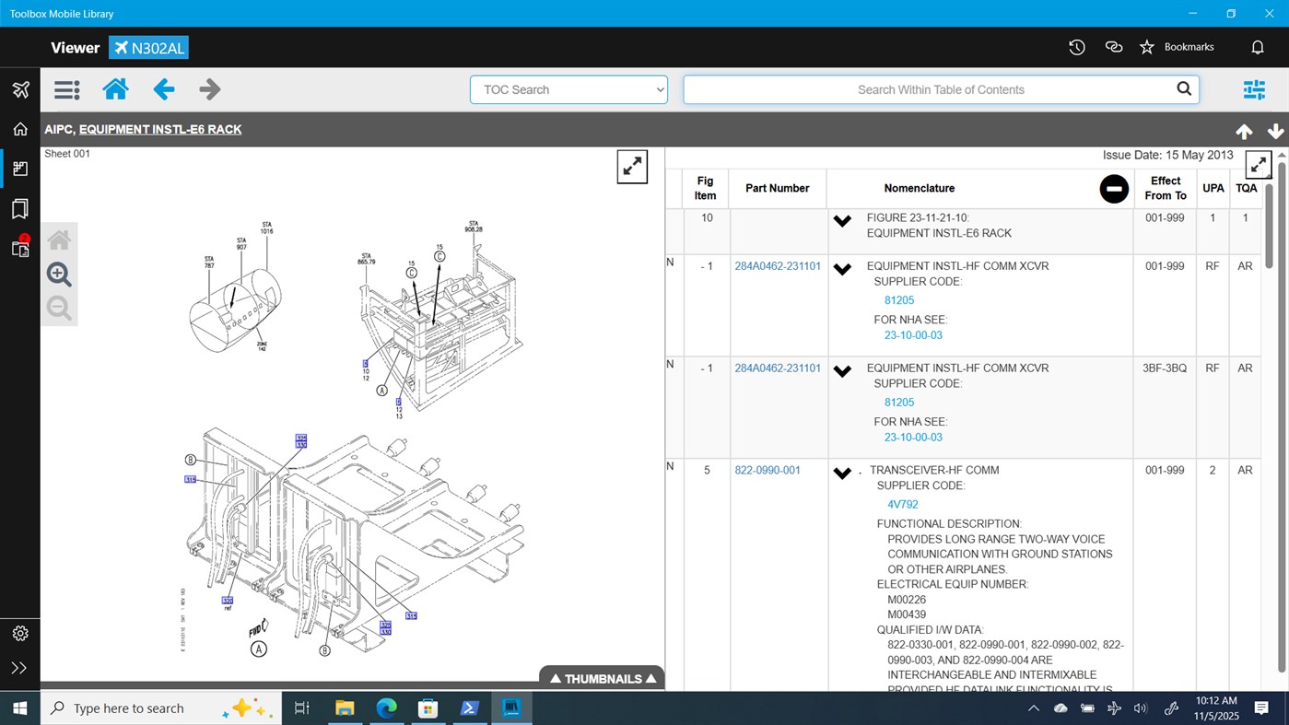
Task: Toggle the sidebar open with double chevron
Action: click(19, 667)
